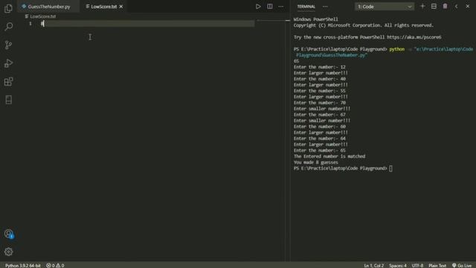Open Source Control view
Screen dimensions: 476x268
pos(8,45)
